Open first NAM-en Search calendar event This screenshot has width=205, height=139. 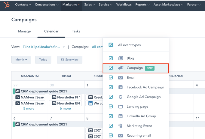pos(29,97)
